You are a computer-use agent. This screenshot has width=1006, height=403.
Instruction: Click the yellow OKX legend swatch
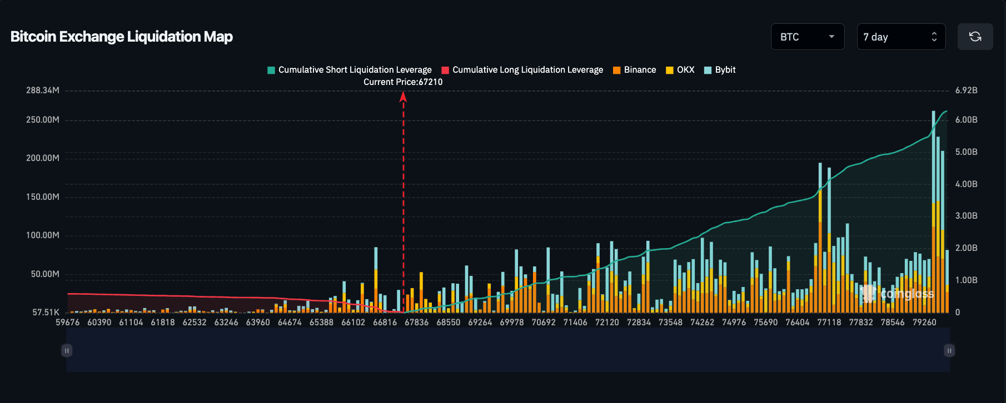pyautogui.click(x=669, y=70)
